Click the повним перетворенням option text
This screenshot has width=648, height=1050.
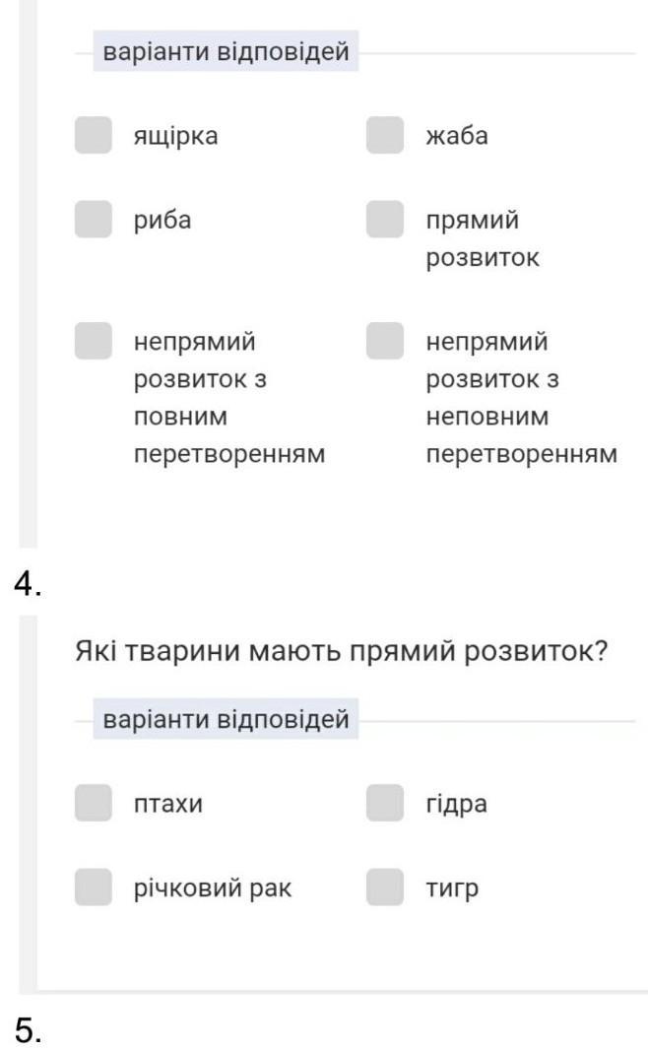coord(229,399)
